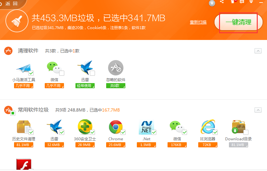Open 几乎不用 tag under 微信

tap(54, 86)
